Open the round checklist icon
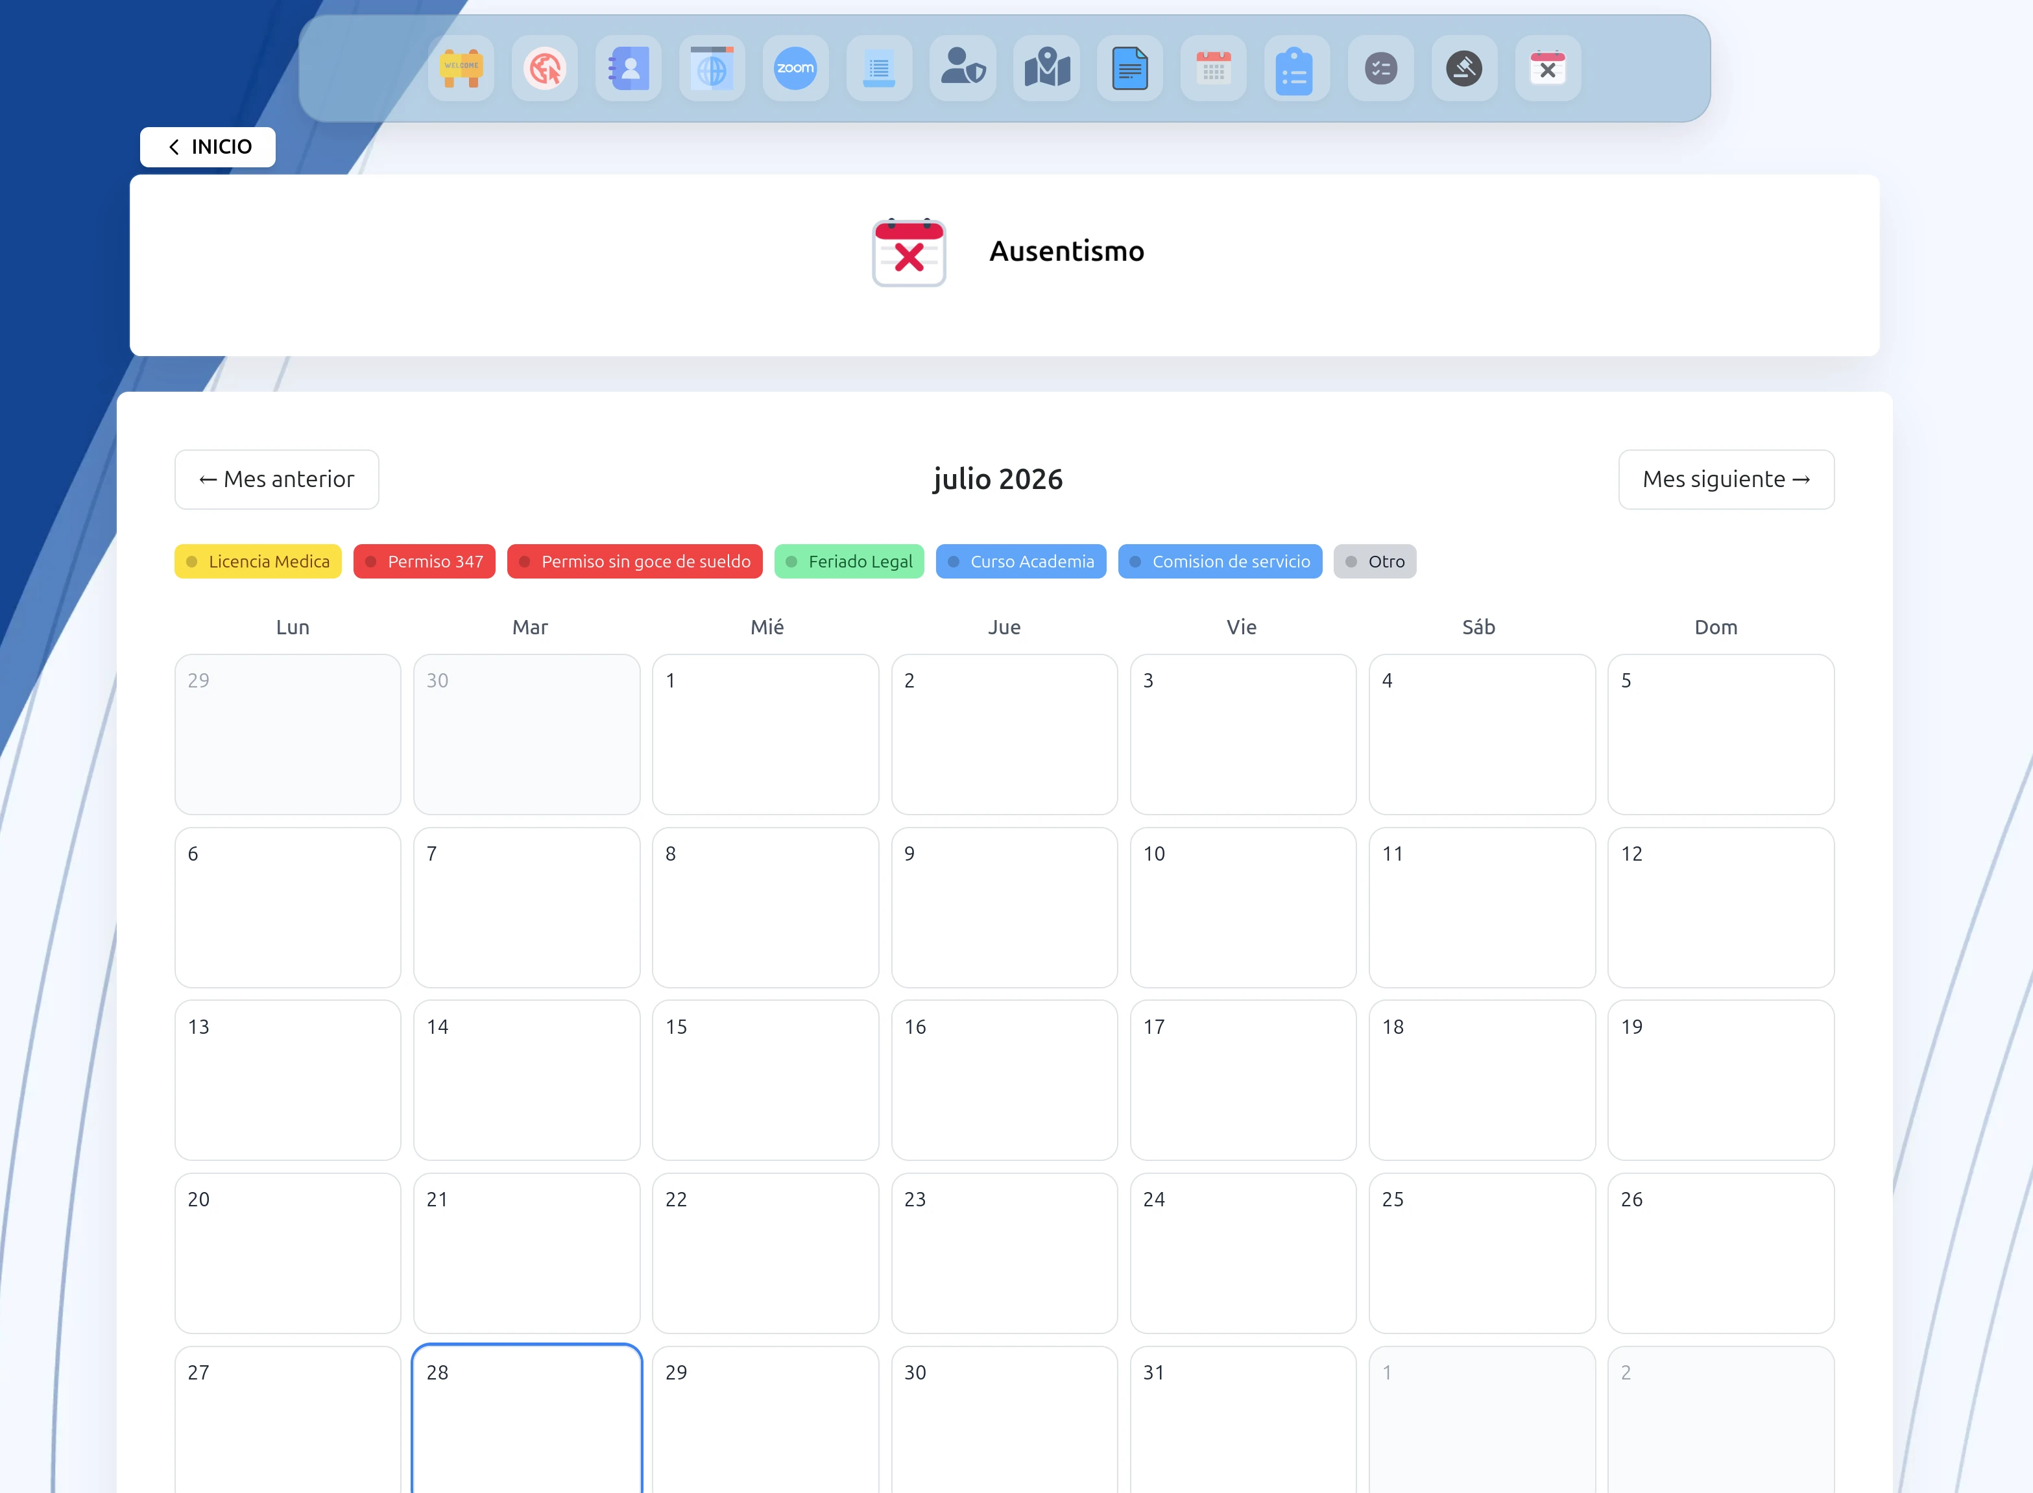 click(x=1381, y=69)
